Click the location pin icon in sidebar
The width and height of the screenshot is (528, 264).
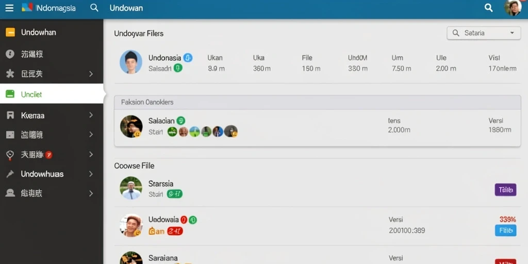pos(10,155)
